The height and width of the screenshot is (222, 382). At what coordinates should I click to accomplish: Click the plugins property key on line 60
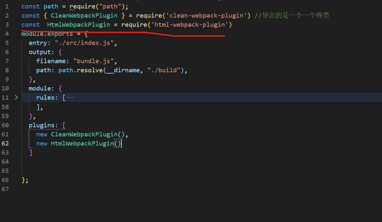(x=42, y=125)
